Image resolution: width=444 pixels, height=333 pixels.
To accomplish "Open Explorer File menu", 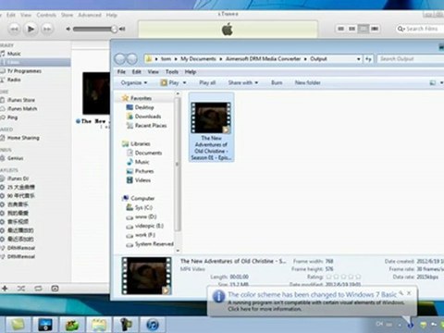I will [x=121, y=71].
